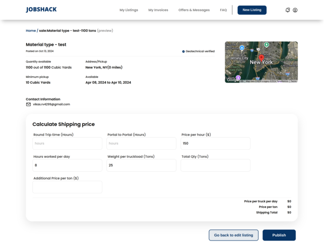Screen dimensions: 327x249
Task: Focus the Portal to Portal hours field
Action: (x=141, y=143)
